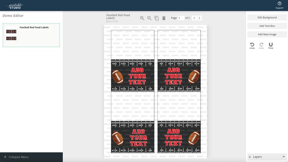Viewport: 288px width, 162px height.
Task: Select bottom-right ADD YOUR TEXT label
Action: click(173, 137)
